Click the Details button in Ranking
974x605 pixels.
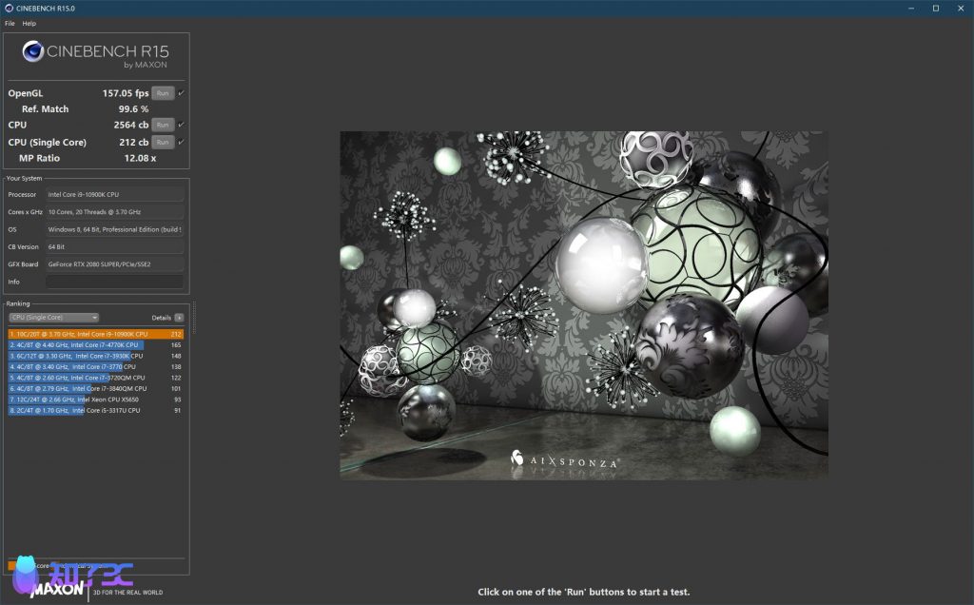pos(179,318)
